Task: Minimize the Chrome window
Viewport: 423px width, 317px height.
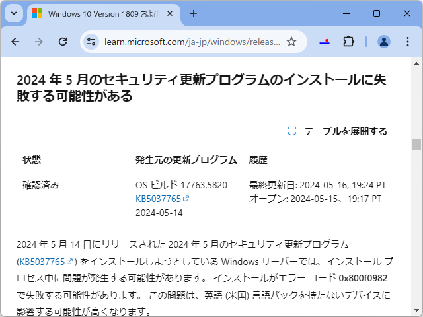Action: (x=346, y=13)
